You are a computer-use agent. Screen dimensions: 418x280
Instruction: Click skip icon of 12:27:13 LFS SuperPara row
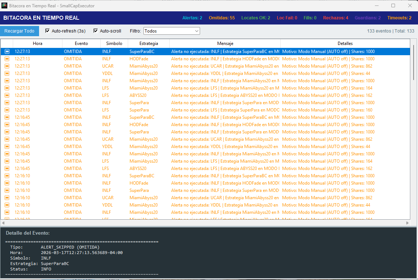click(7, 110)
